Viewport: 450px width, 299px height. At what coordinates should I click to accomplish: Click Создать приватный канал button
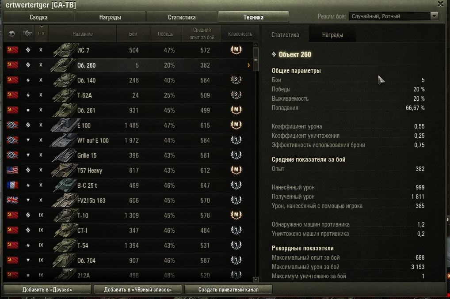click(229, 290)
